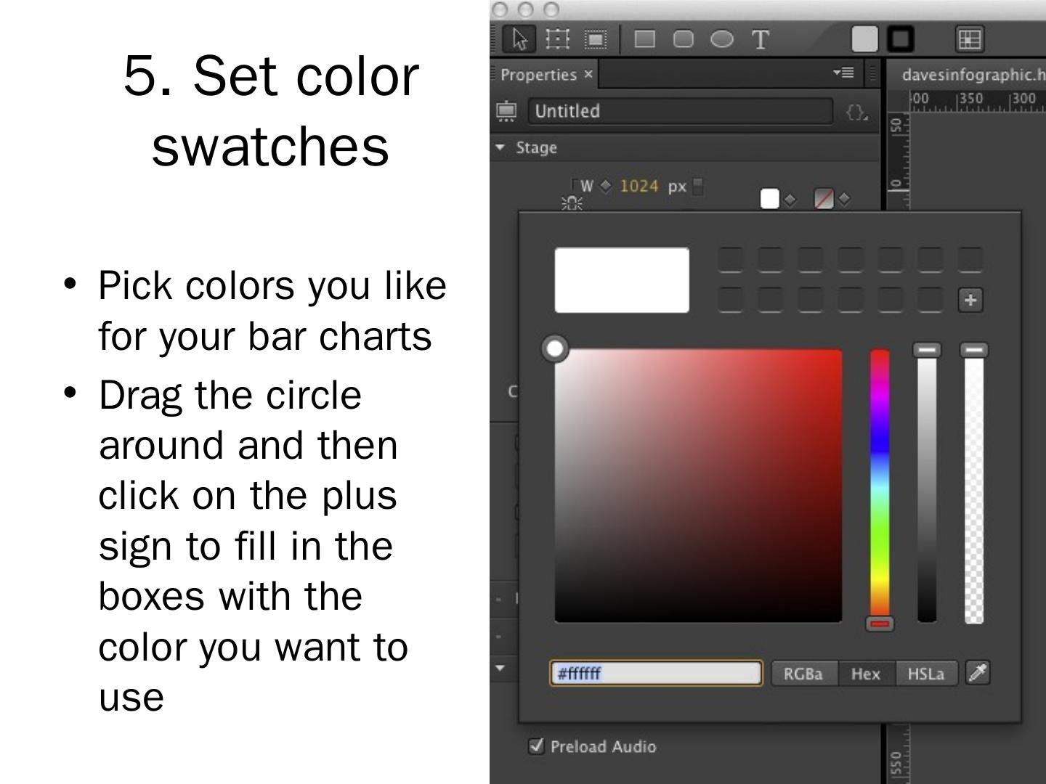
Task: Collapse the Stage section
Action: point(500,147)
